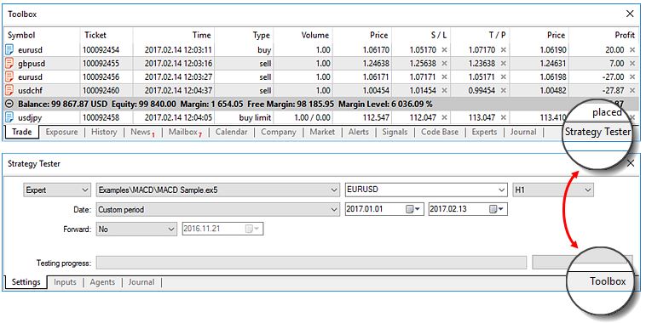Image resolution: width=646 pixels, height=323 pixels.
Task: Switch to the Signals tab
Action: [x=395, y=132]
